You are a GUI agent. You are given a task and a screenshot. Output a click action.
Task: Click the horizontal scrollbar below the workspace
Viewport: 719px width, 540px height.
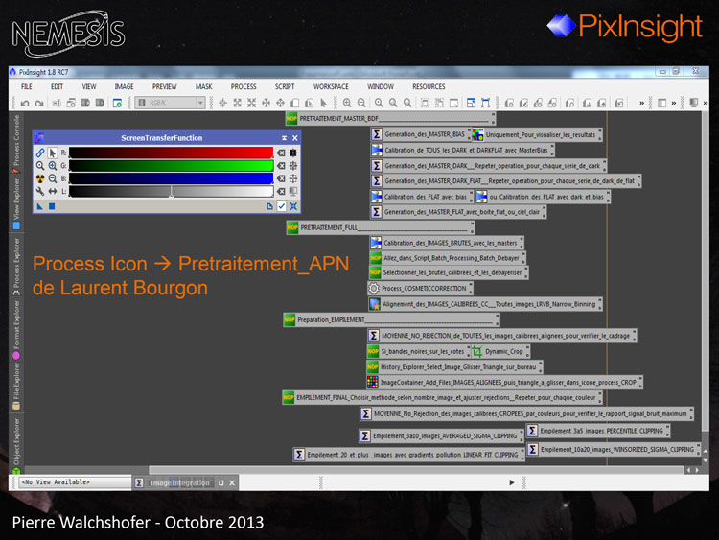416,470
